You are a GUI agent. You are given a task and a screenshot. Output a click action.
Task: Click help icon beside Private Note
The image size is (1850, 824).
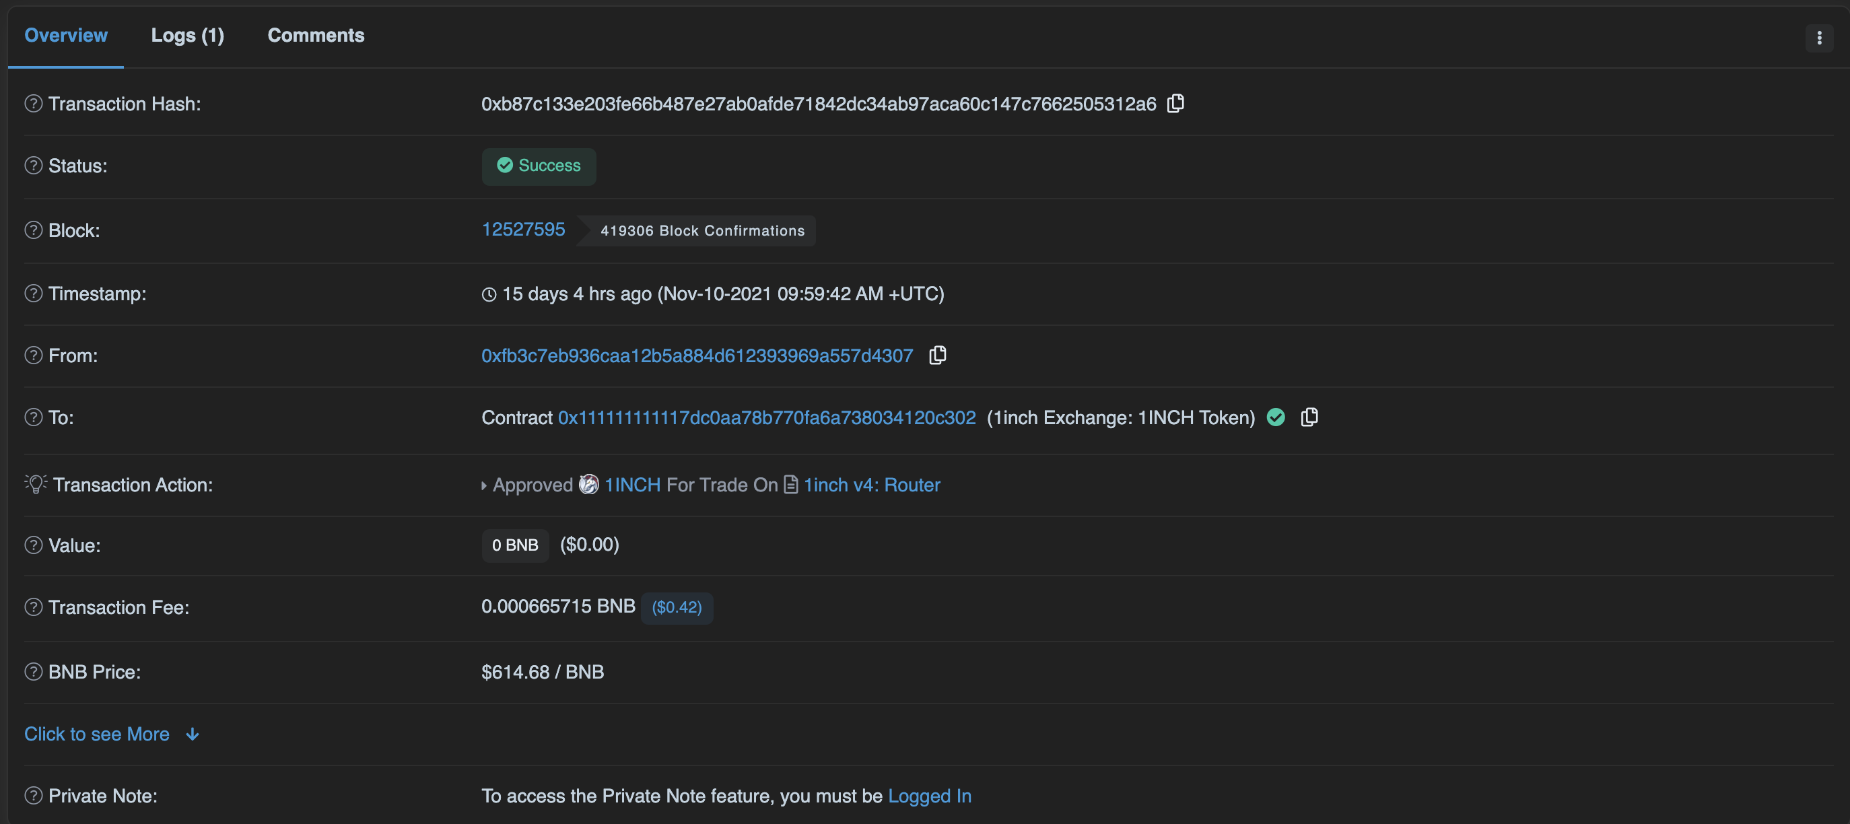pyautogui.click(x=34, y=795)
